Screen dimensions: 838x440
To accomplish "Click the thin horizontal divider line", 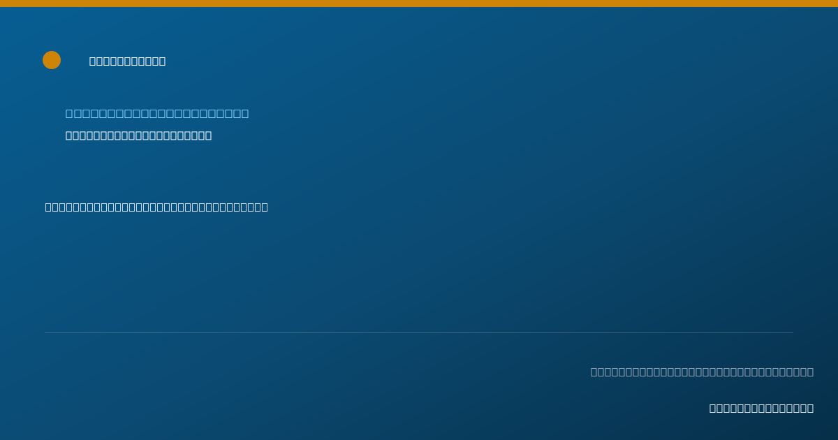I will [x=419, y=332].
